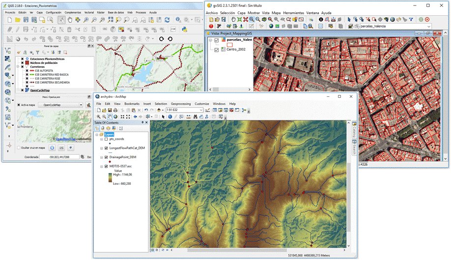
Task: Open Capa menu in gvSIG
Action: coord(241,13)
